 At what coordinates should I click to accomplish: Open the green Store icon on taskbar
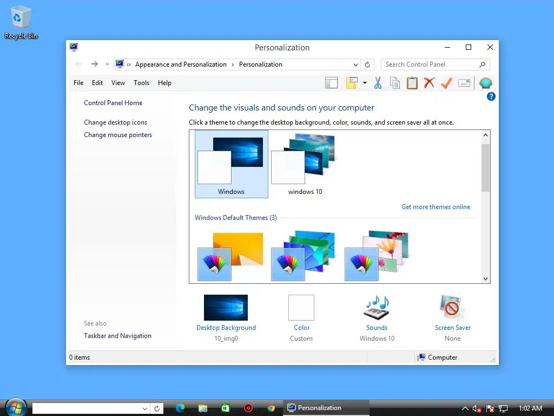(226, 408)
